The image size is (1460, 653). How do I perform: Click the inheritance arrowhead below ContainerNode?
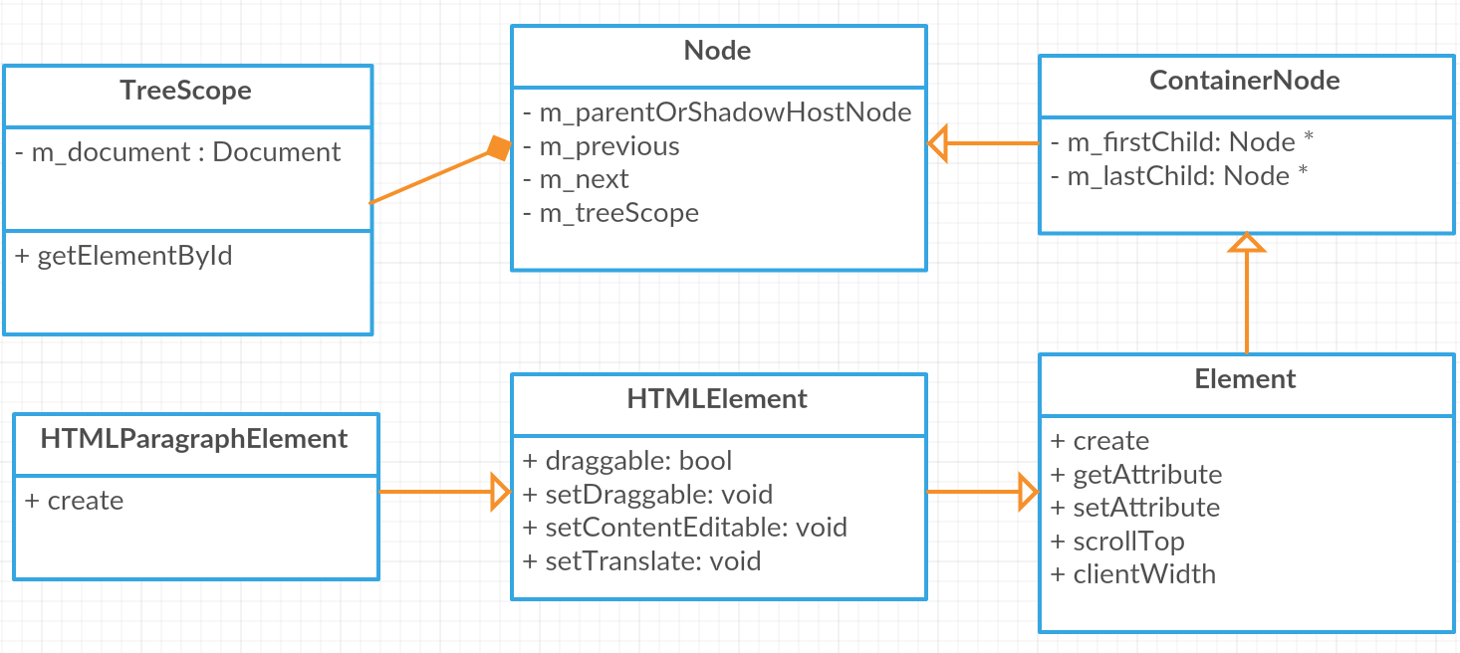pyautogui.click(x=1247, y=242)
